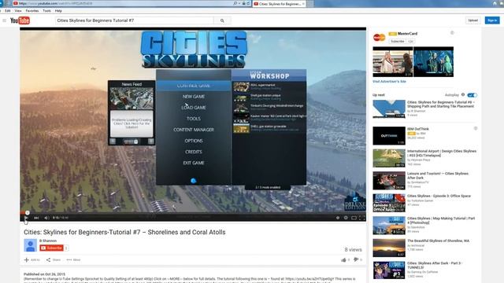Open the More options below the video
This screenshot has width=504, height=283.
pyautogui.click(x=73, y=260)
